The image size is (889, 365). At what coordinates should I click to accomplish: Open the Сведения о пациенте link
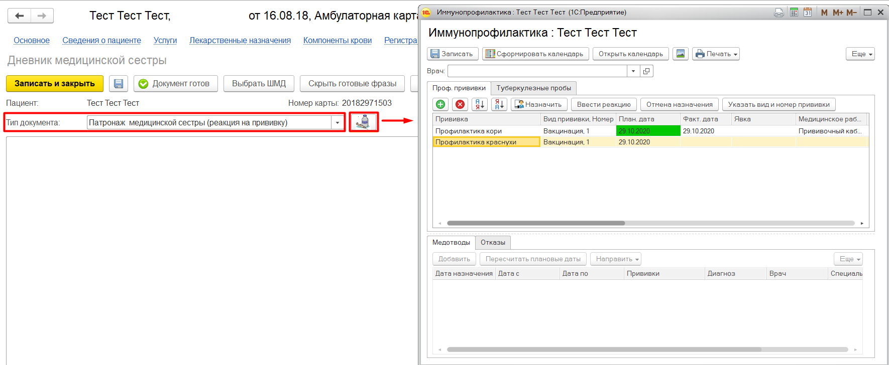click(x=101, y=41)
